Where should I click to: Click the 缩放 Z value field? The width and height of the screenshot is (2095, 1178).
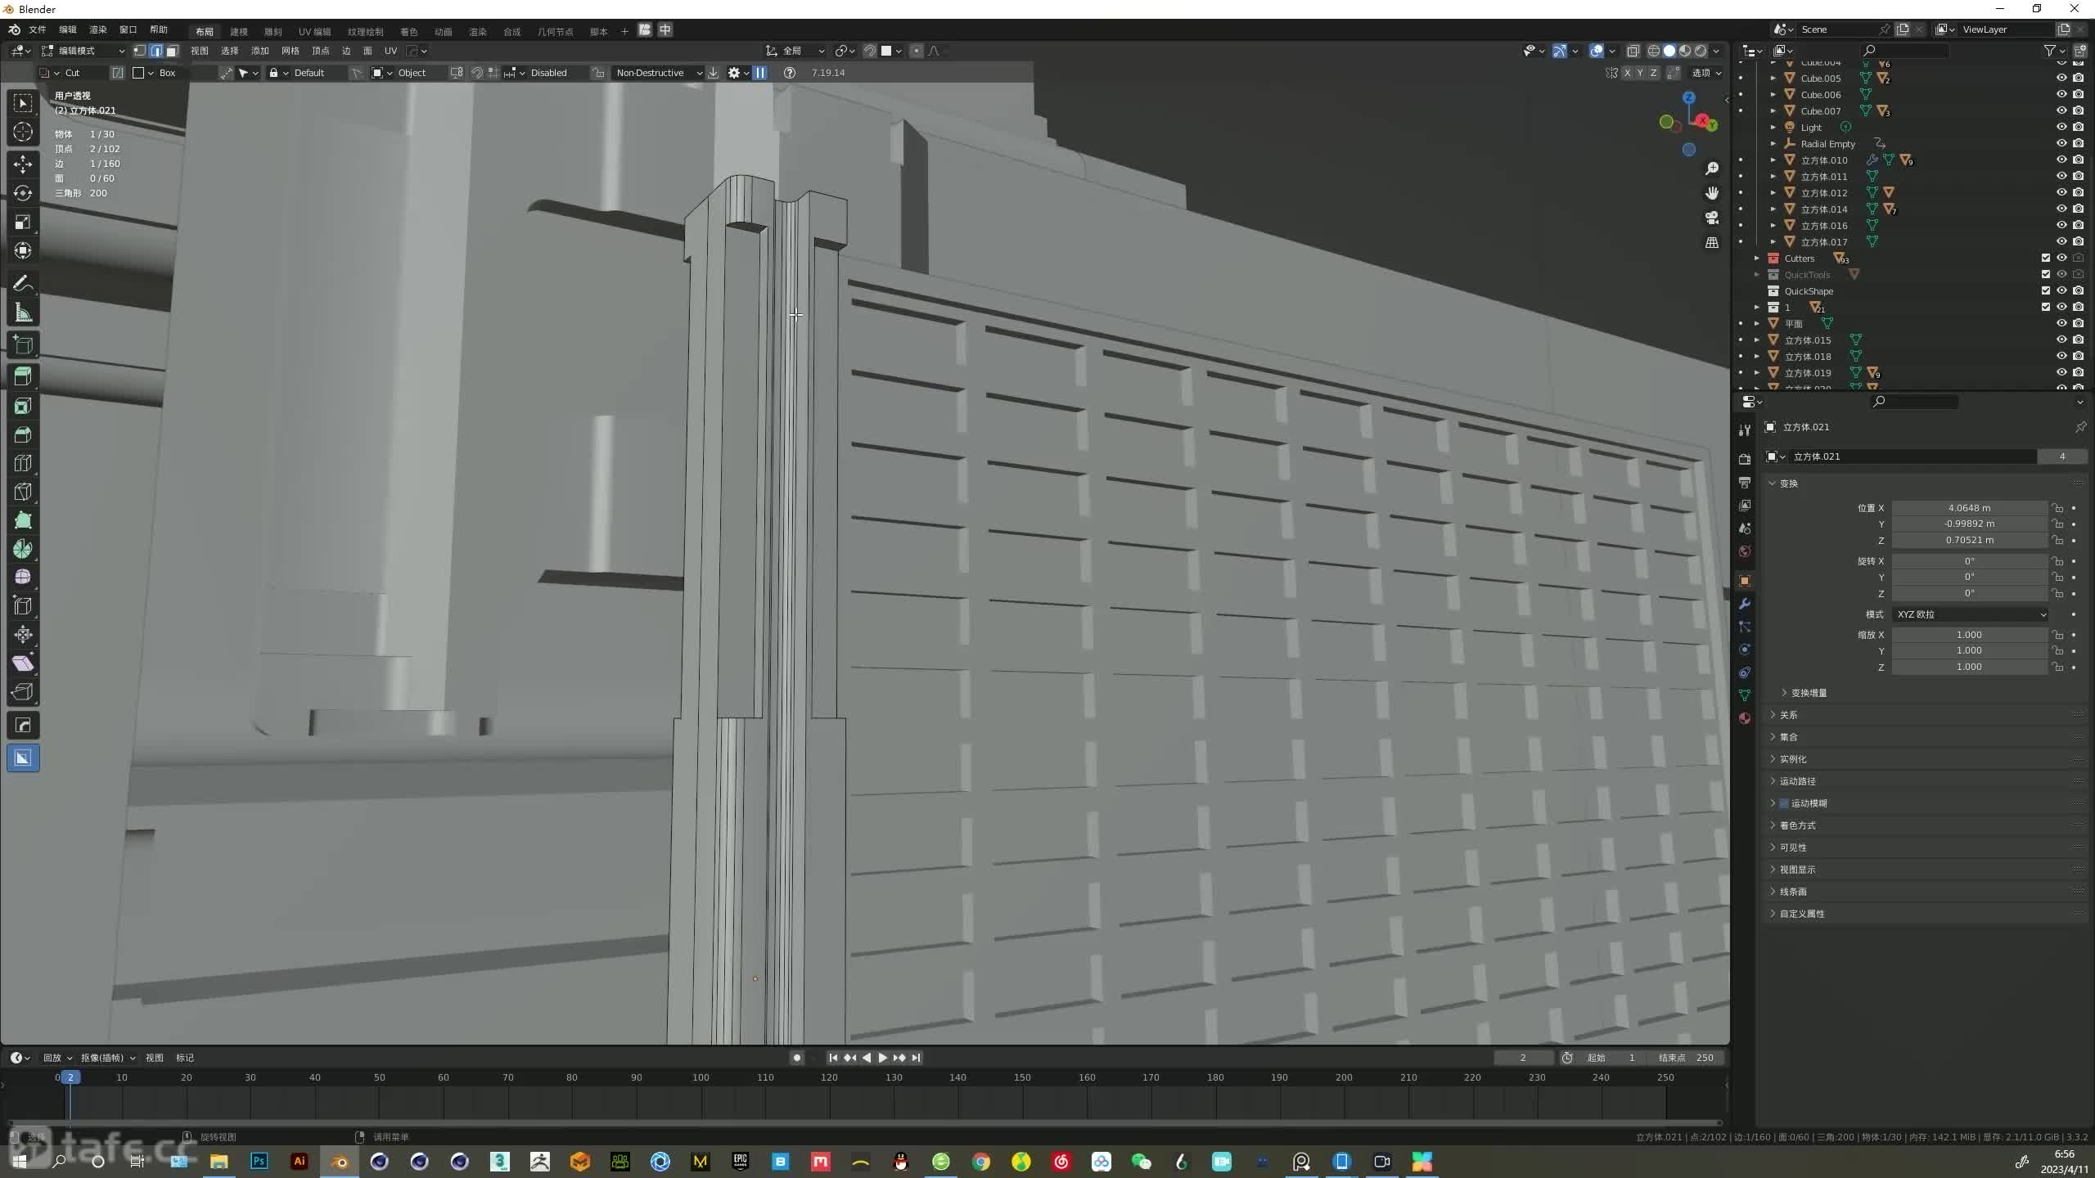pos(1970,667)
